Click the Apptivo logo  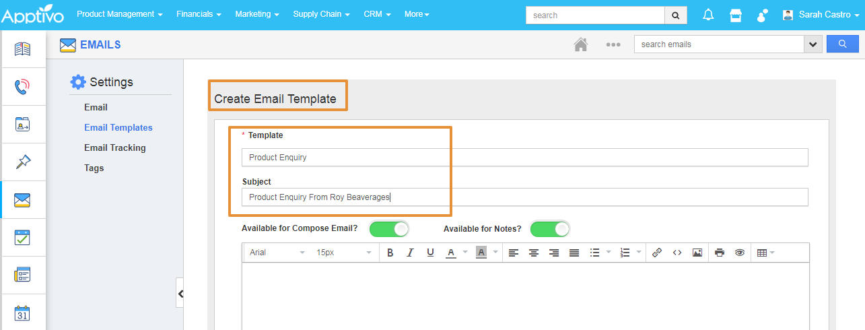click(32, 14)
